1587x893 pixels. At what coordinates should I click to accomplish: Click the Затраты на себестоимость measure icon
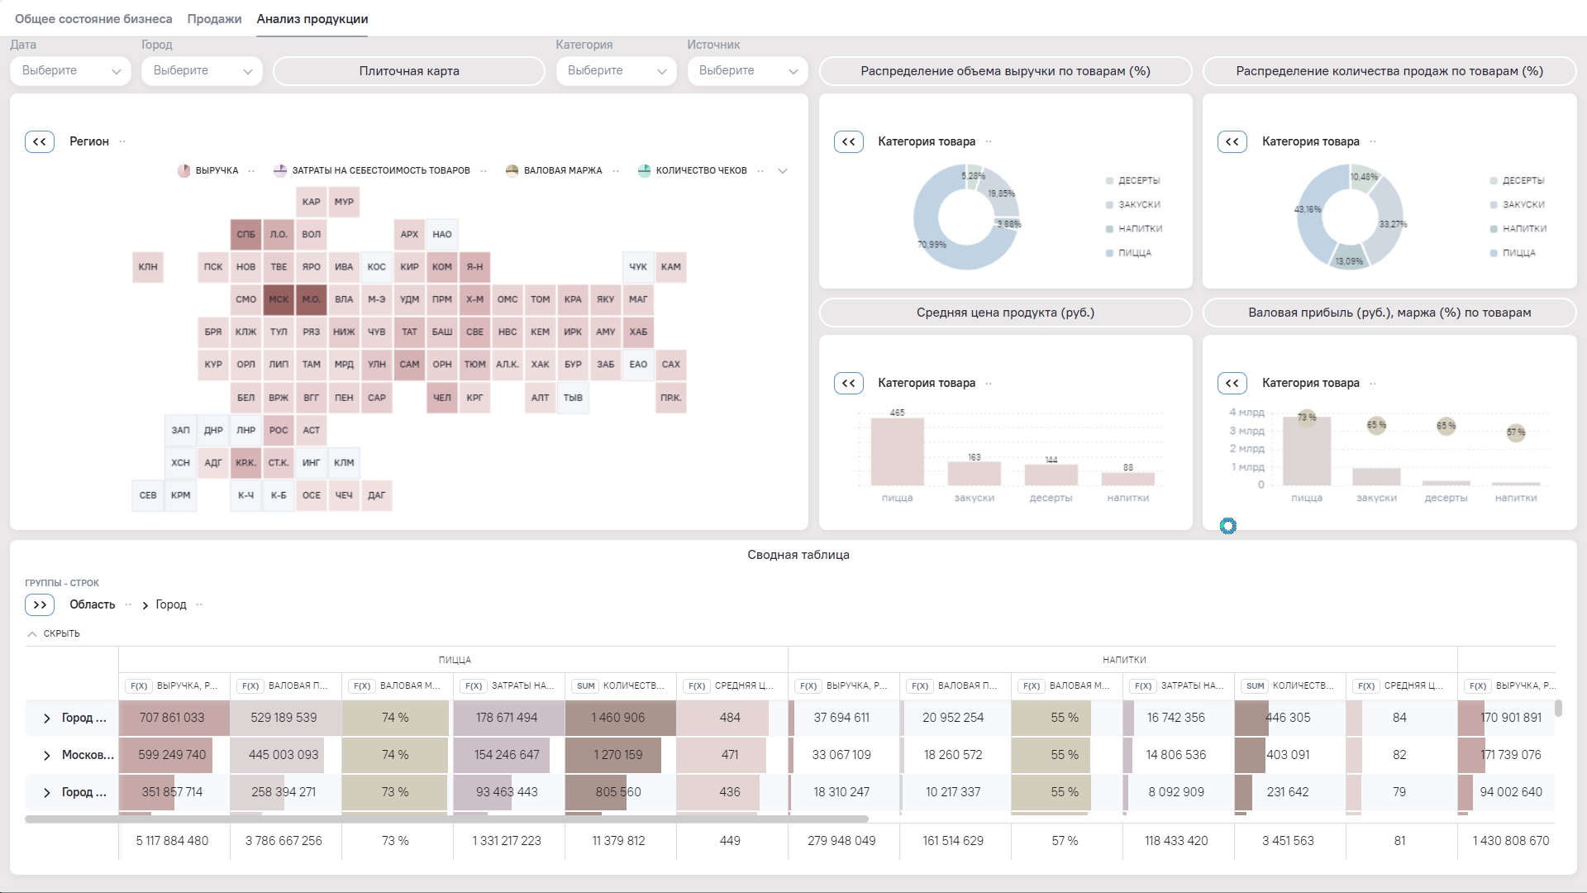pyautogui.click(x=280, y=171)
